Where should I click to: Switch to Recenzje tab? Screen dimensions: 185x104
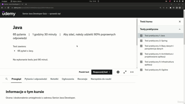tap(82, 79)
